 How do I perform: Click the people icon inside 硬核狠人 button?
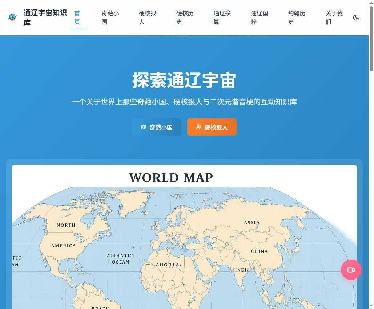pos(199,127)
